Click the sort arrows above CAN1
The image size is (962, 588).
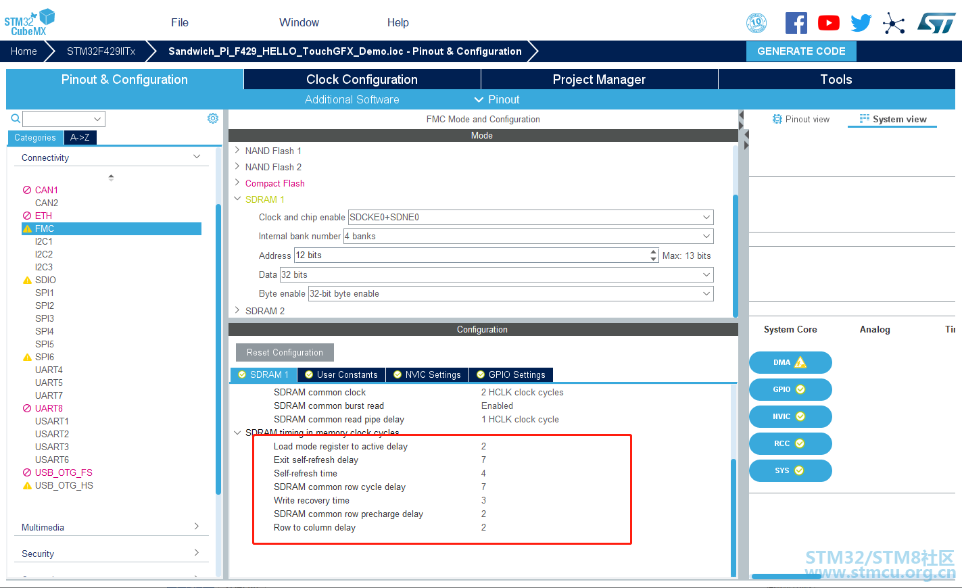coord(111,178)
